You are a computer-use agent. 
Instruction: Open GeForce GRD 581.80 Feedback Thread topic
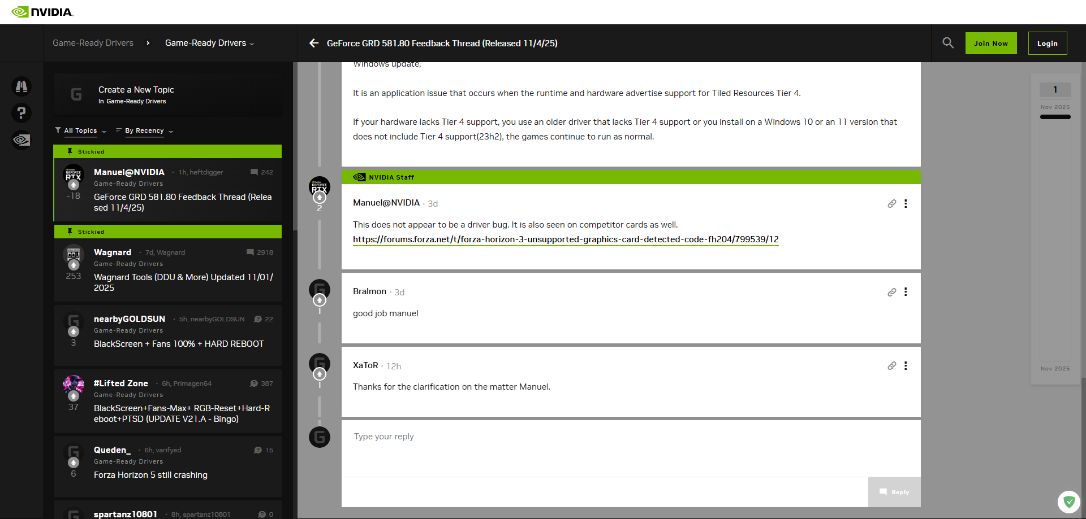point(183,202)
